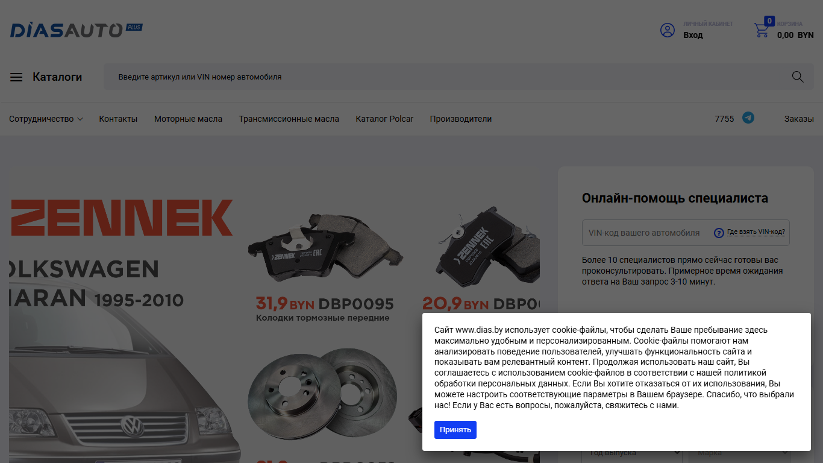Open the Заказы orders link
This screenshot has height=463, width=823.
coord(799,119)
